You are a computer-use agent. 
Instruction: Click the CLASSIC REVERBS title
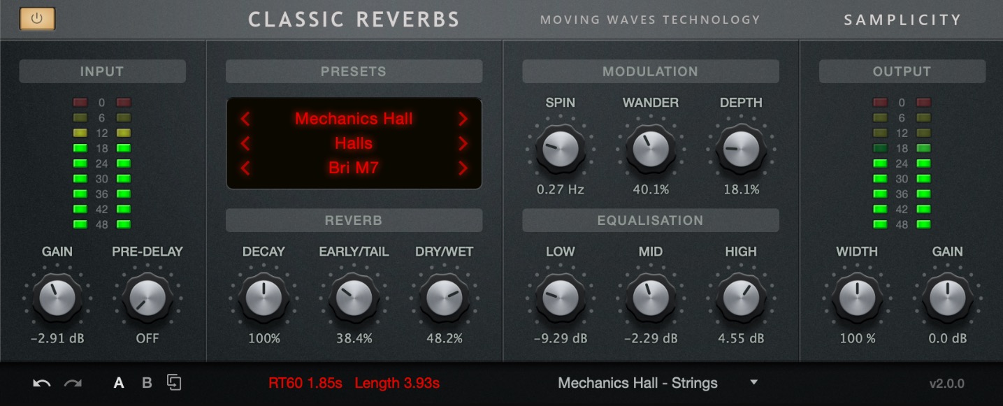(354, 20)
